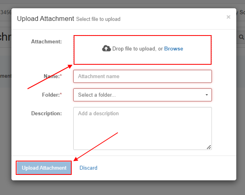Click the cloud upload icon
This screenshot has width=245, height=195.
pos(106,49)
